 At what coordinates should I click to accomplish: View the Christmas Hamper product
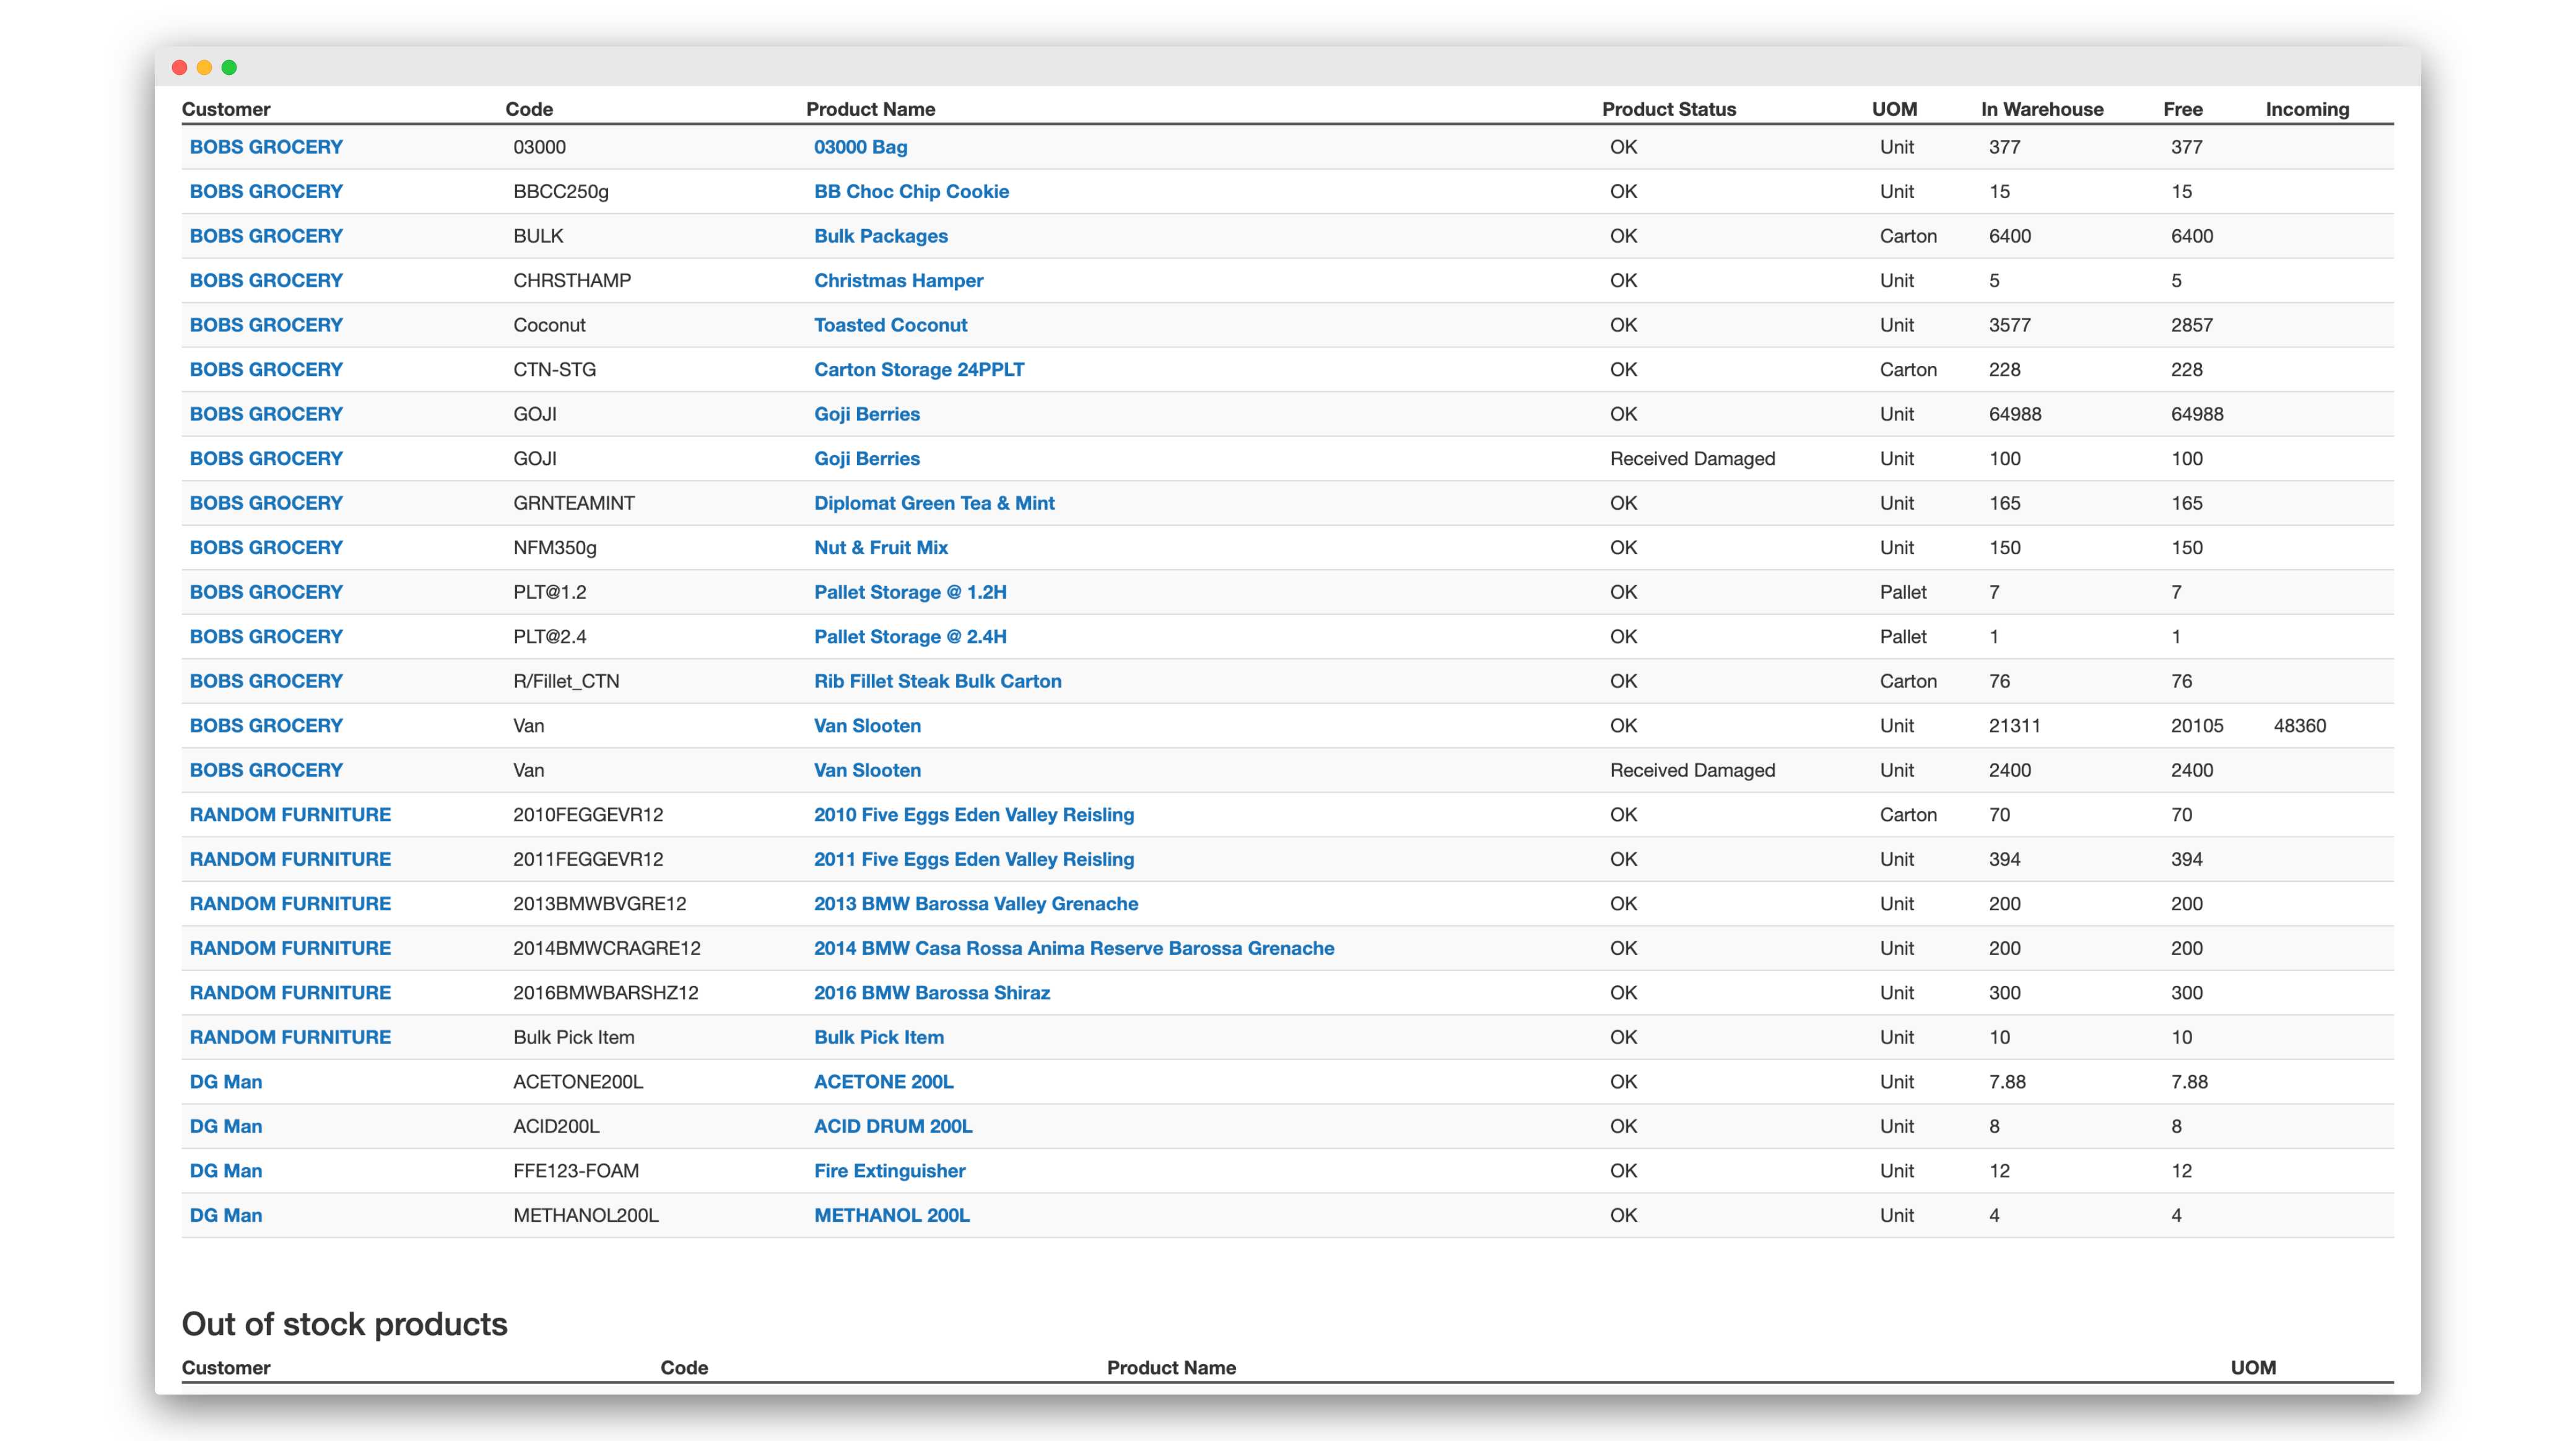898,280
